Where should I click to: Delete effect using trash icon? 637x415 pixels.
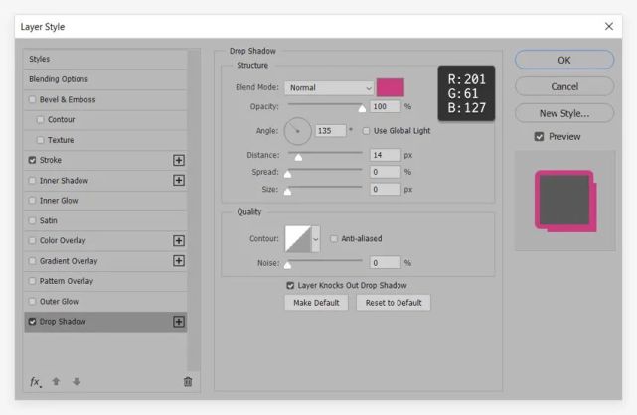pyautogui.click(x=188, y=381)
